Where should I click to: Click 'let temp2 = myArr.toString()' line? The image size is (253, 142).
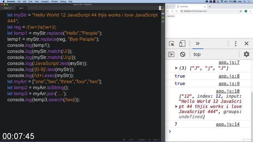pyautogui.click(x=38, y=88)
